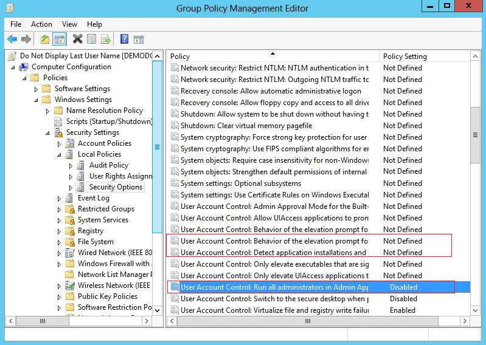Click the Properties toolbar icon

pyautogui.click(x=91, y=39)
